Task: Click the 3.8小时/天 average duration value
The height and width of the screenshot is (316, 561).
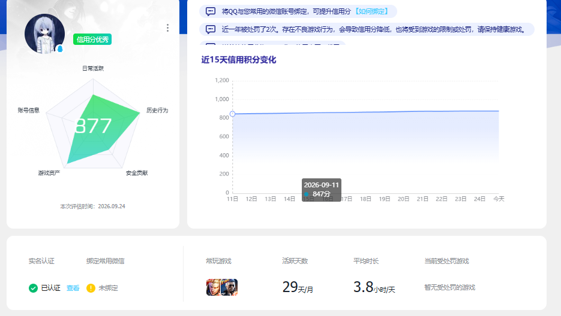Action: click(x=374, y=287)
